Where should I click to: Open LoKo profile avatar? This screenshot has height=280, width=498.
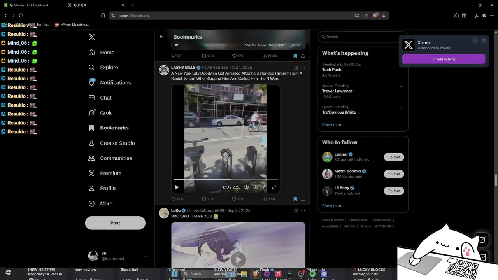tap(164, 213)
